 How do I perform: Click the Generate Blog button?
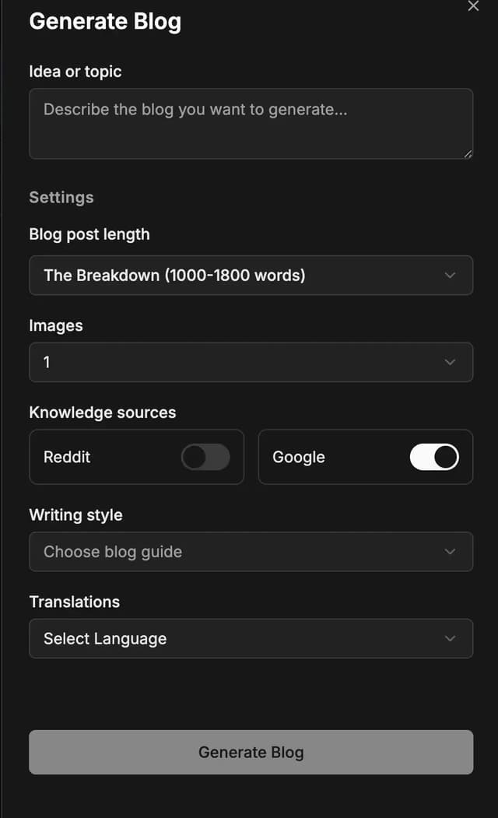click(251, 752)
